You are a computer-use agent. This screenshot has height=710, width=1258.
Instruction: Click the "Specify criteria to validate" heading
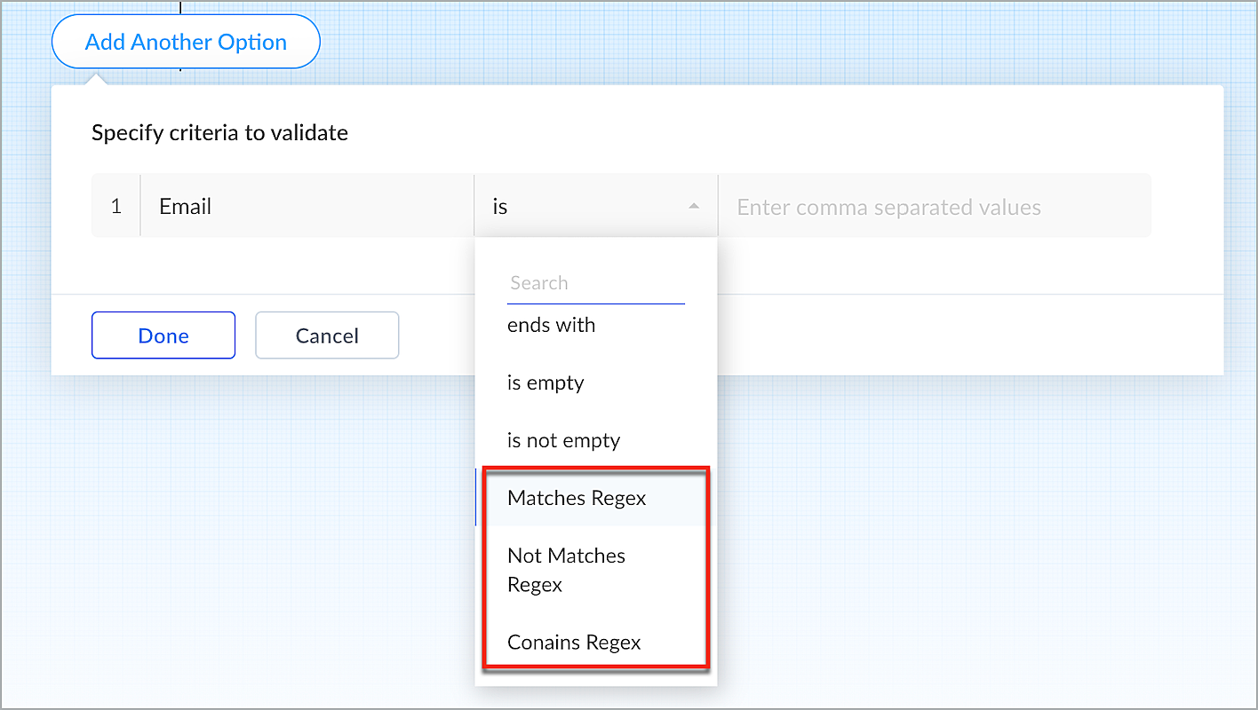pos(219,133)
